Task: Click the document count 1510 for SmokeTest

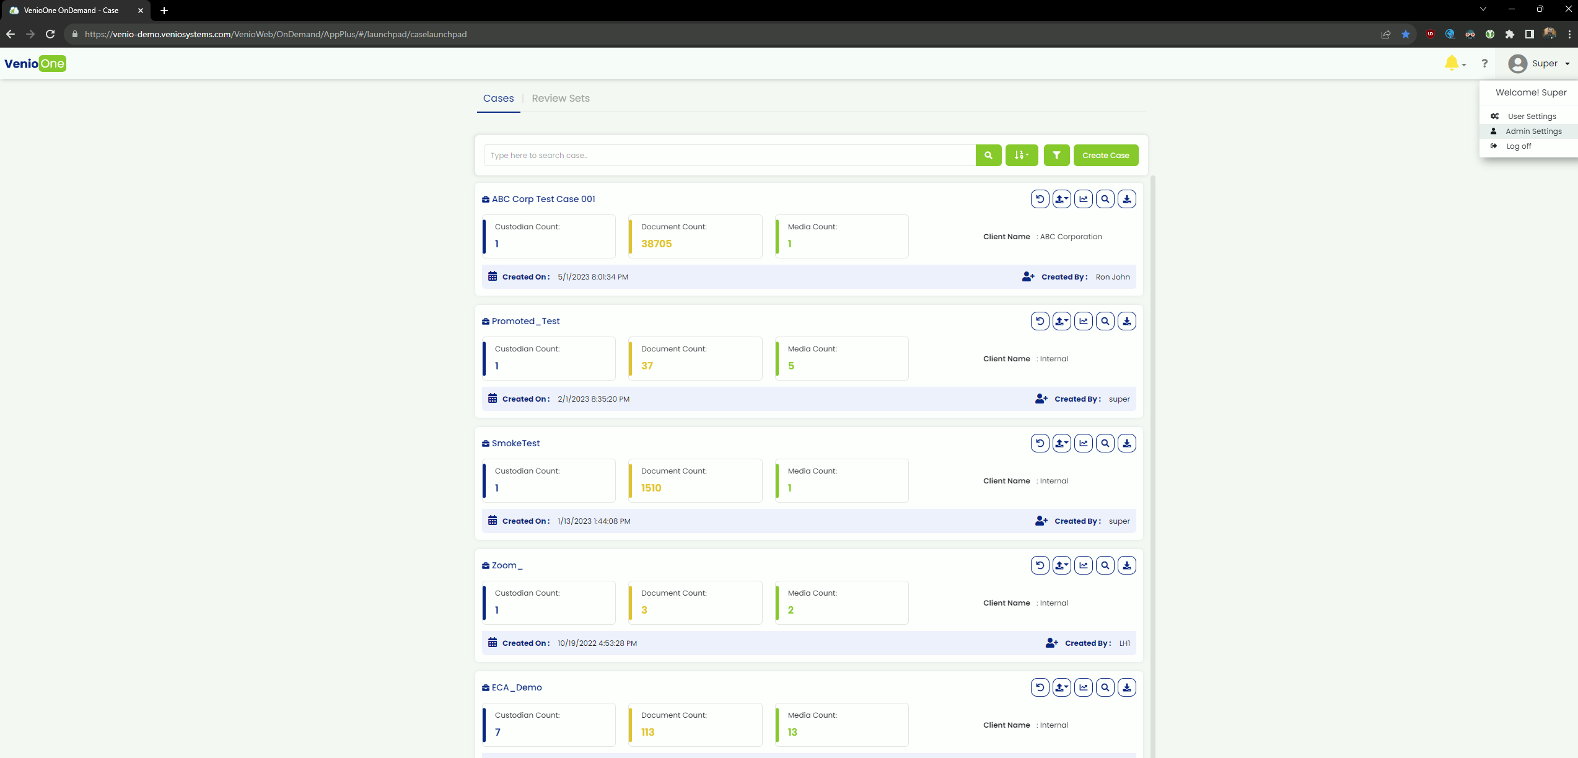Action: tap(651, 488)
